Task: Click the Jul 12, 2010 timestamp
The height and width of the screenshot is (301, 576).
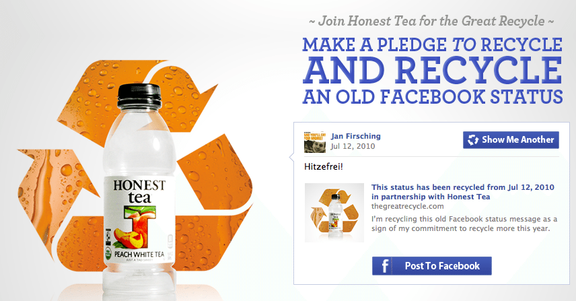Action: point(353,146)
